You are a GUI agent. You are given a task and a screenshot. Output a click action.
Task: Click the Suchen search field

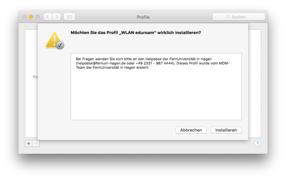point(239,17)
